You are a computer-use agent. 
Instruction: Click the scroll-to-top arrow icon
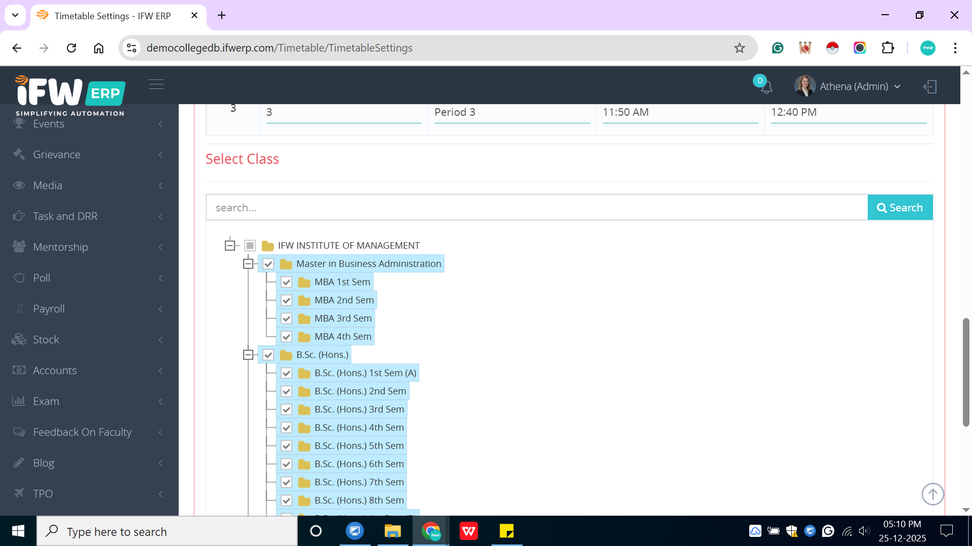[x=933, y=494]
